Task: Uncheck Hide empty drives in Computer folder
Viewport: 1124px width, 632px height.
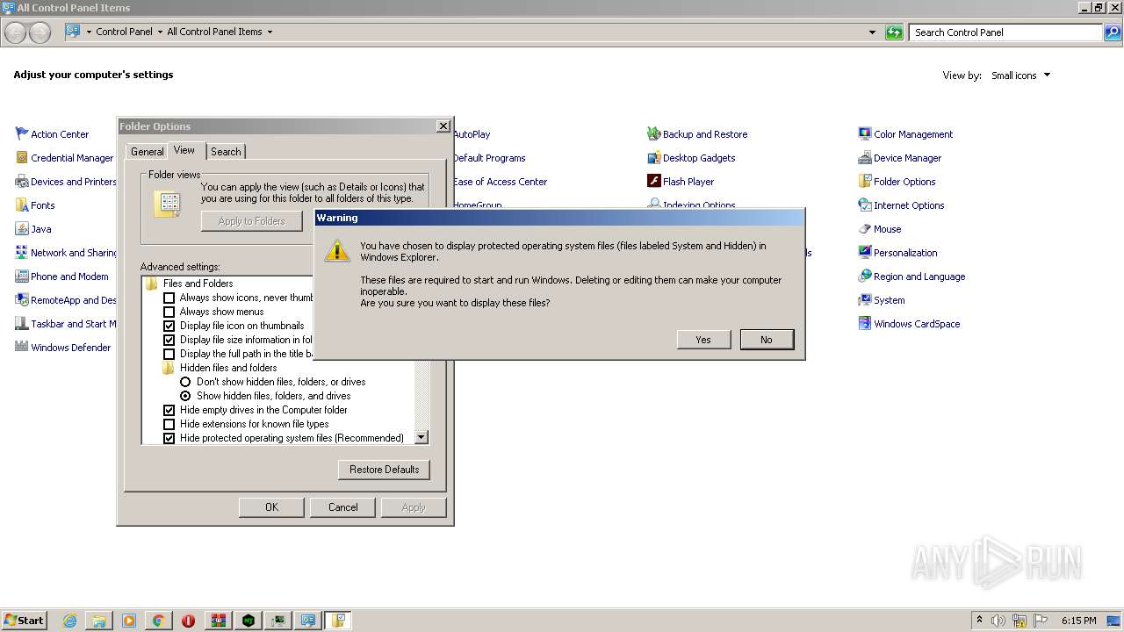Action: [169, 410]
